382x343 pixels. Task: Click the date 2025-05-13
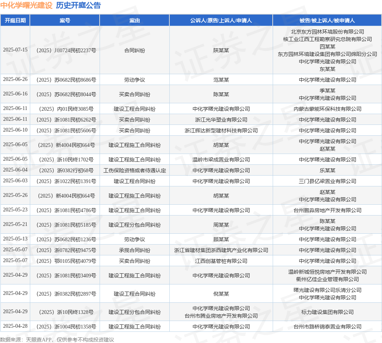[x=15, y=239]
